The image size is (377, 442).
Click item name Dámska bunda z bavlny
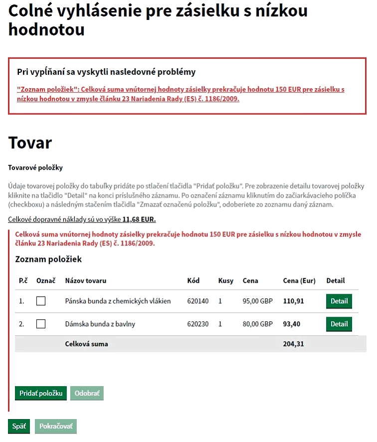(x=100, y=324)
